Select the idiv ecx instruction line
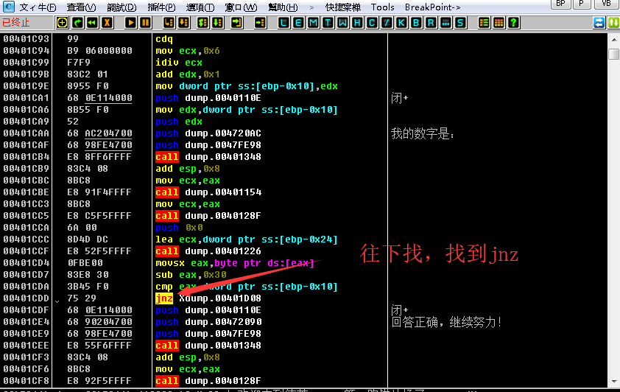 coord(179,63)
